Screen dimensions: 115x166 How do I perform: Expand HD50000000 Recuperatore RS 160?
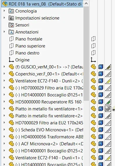tap(4, 102)
